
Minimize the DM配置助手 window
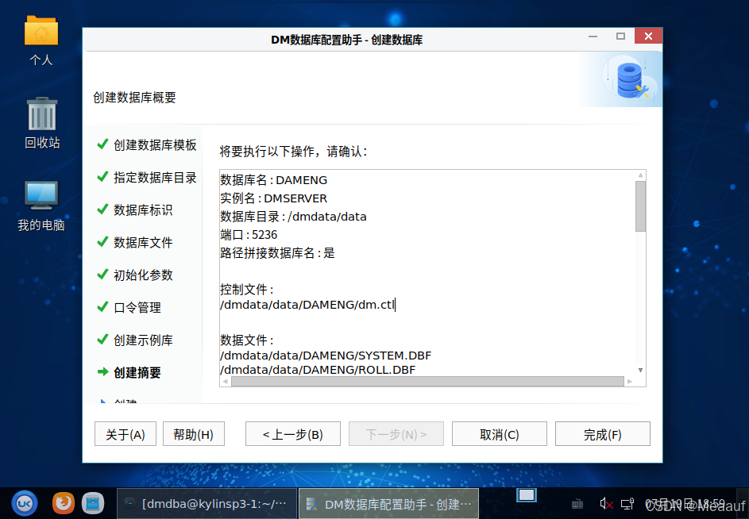593,37
